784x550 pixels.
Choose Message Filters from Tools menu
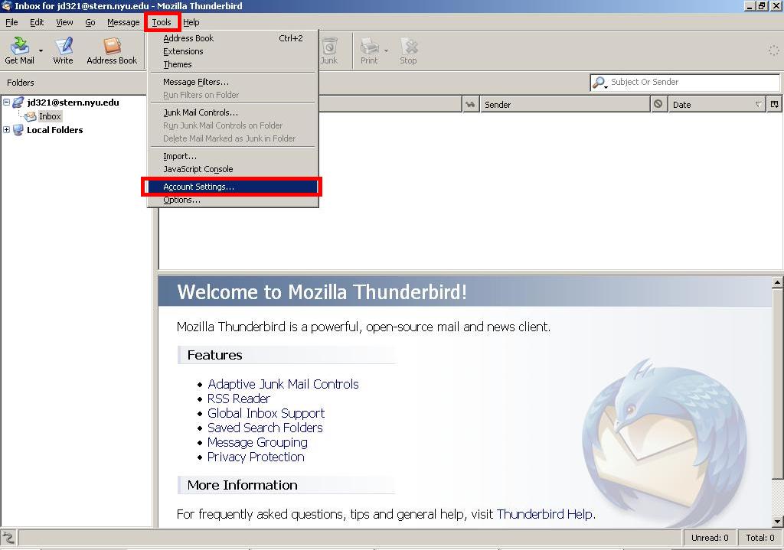click(233, 82)
